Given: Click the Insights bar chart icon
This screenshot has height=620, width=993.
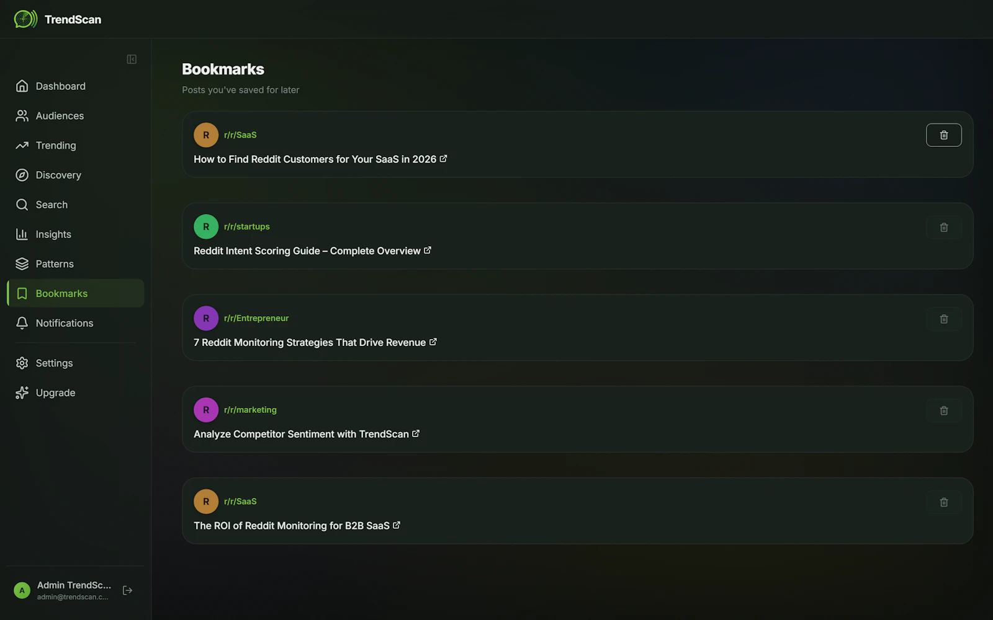Looking at the screenshot, I should (x=22, y=234).
